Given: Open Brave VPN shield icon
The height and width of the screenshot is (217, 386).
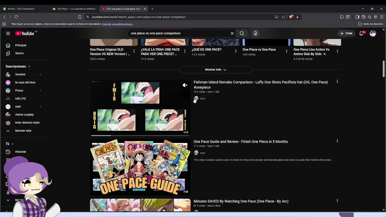Looking at the screenshot, I should [375, 17].
